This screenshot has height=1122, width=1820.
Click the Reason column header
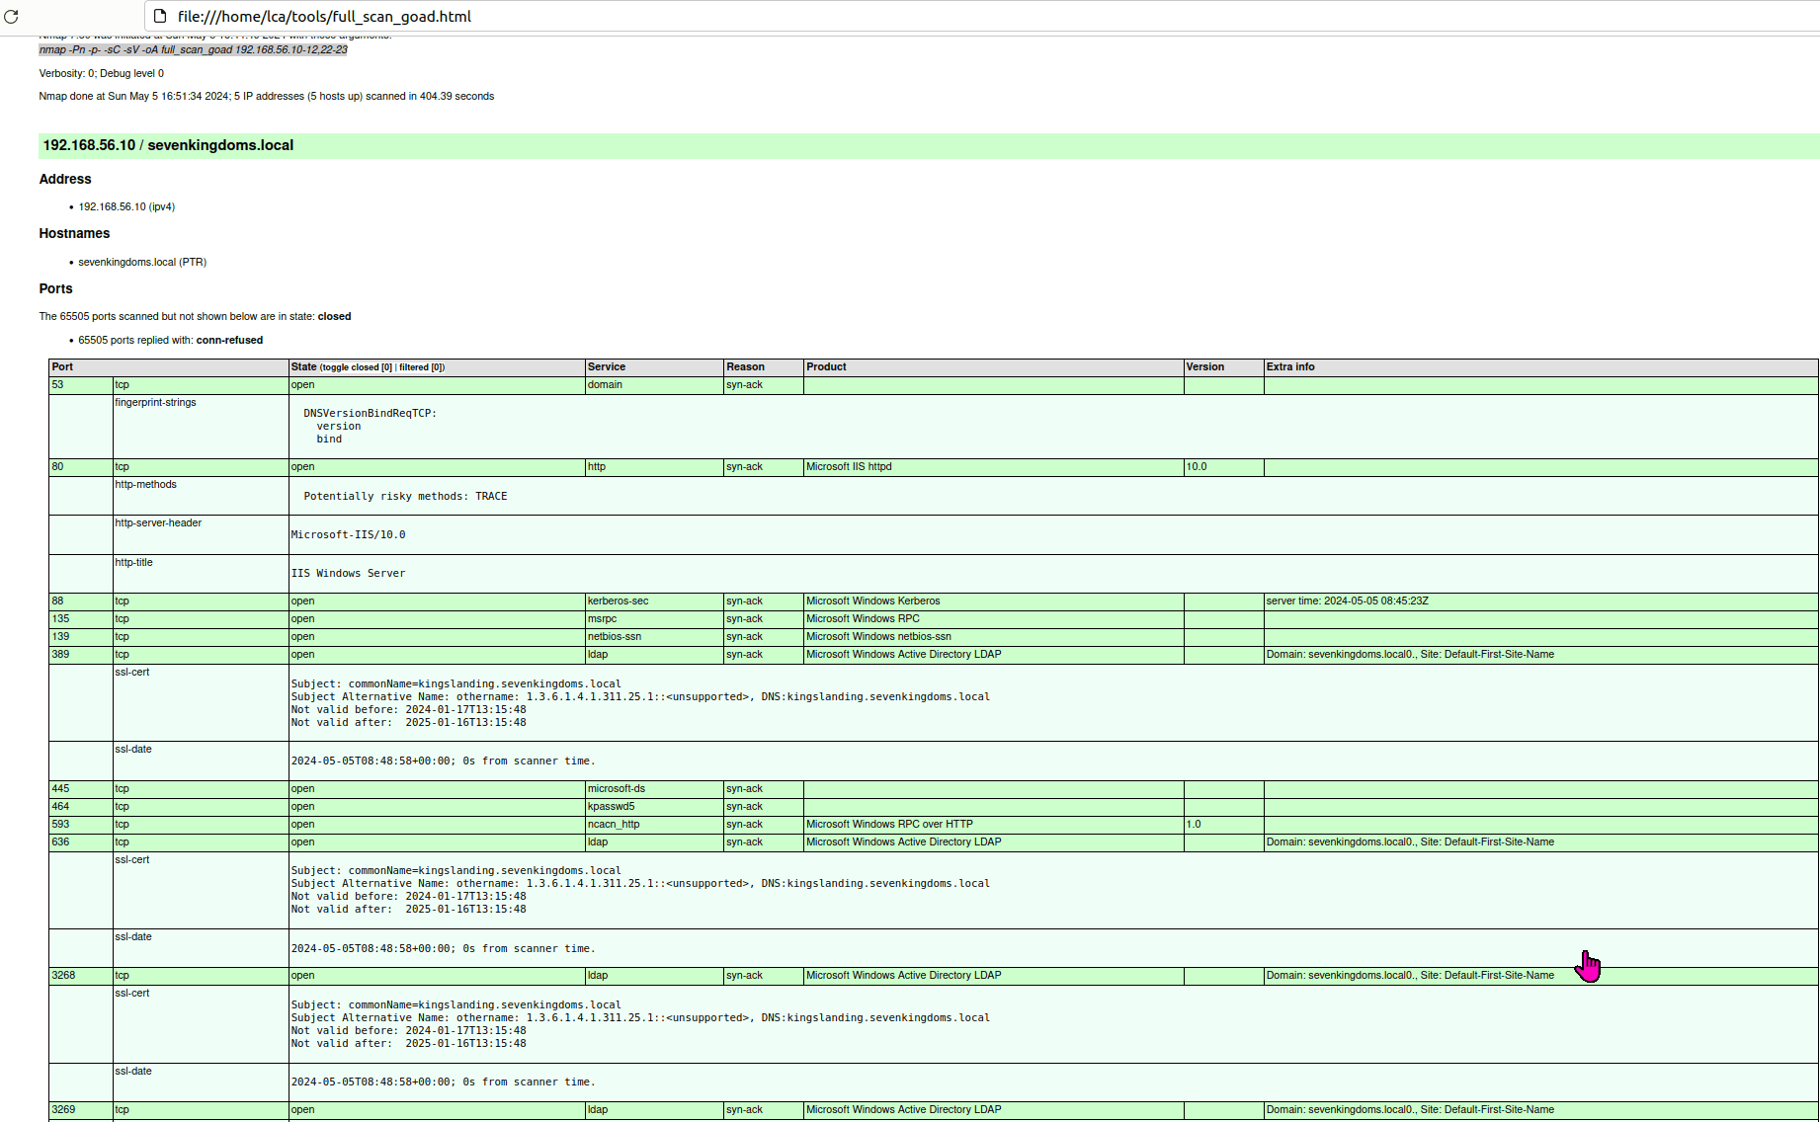pyautogui.click(x=763, y=367)
